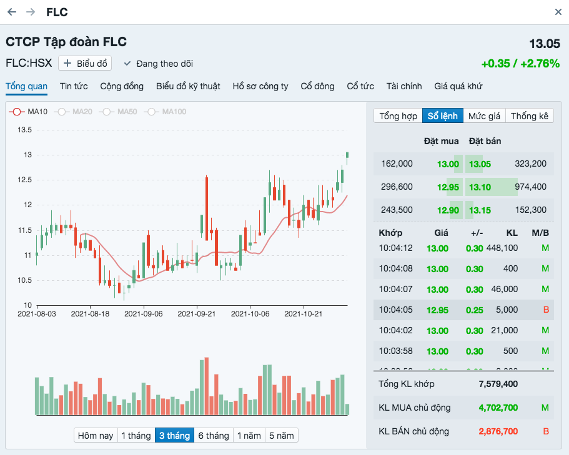Screen dimensions: 569x455
Task: Select the 10:04:02 matched trade row
Action: point(464,330)
